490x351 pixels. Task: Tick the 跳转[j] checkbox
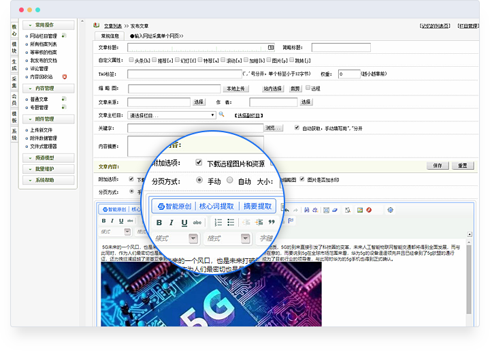[x=291, y=60]
